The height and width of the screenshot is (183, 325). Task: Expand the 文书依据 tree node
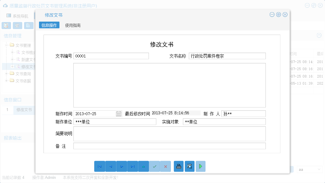tap(7, 81)
